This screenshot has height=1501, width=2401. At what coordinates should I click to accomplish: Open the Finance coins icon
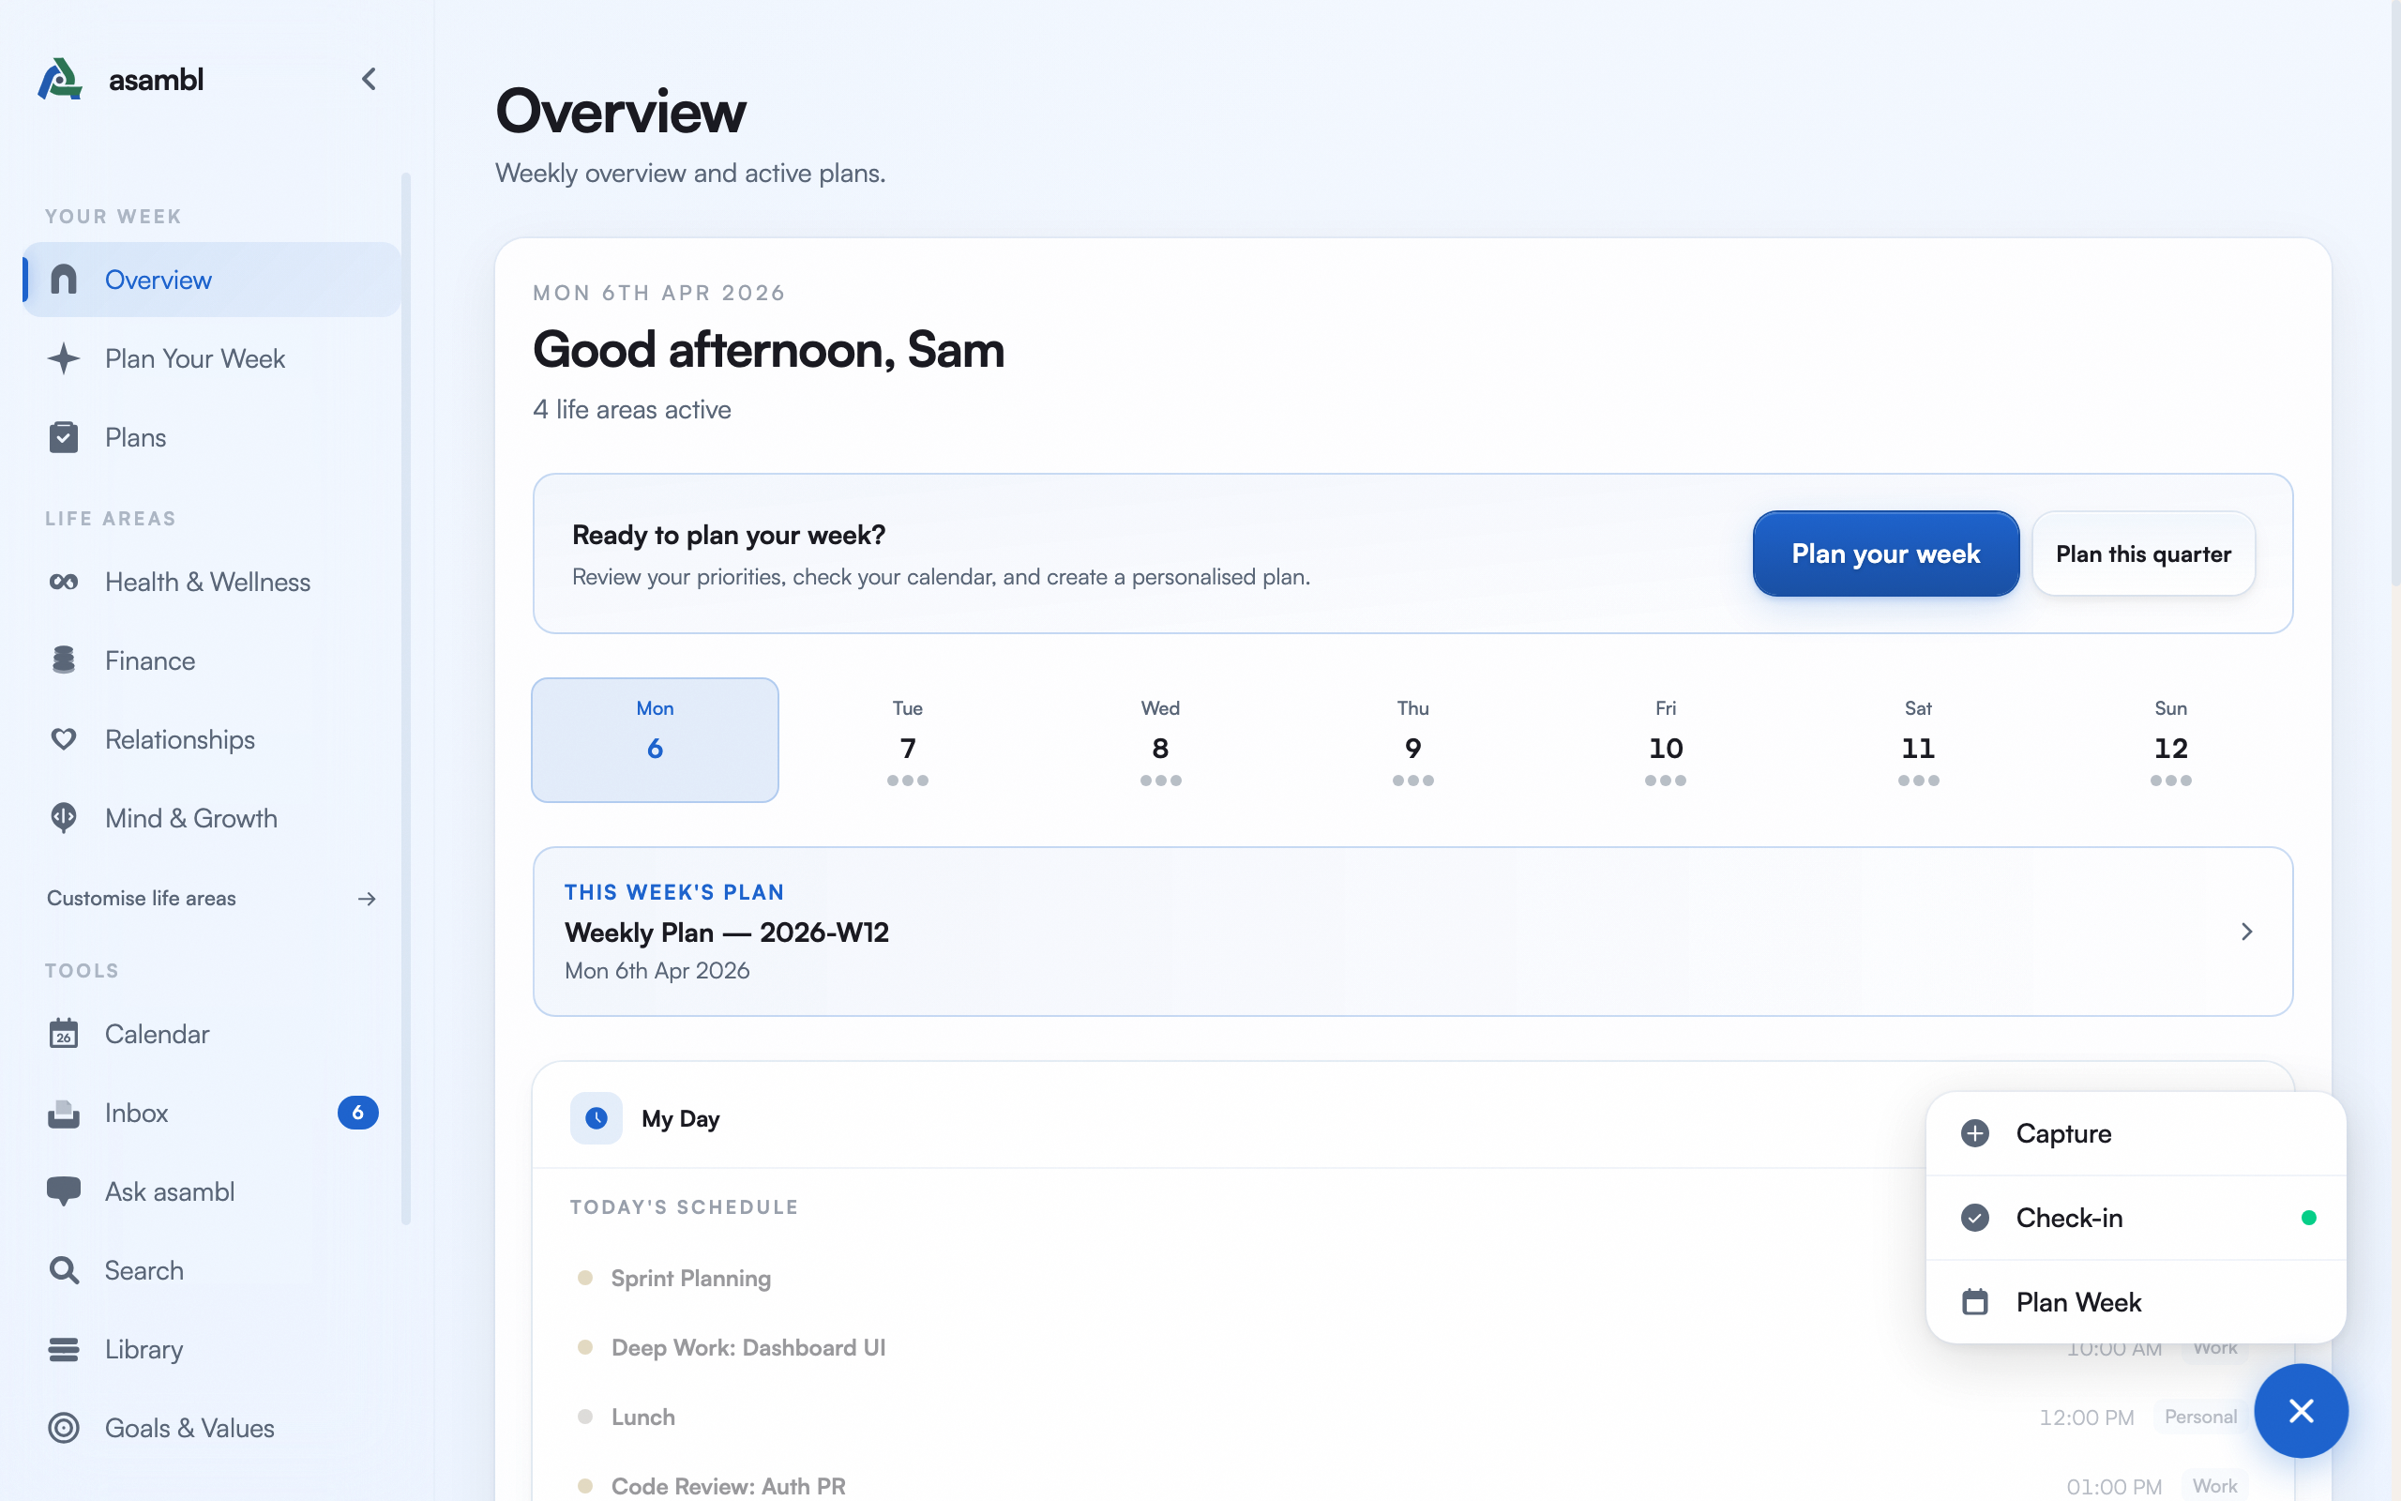(x=64, y=660)
